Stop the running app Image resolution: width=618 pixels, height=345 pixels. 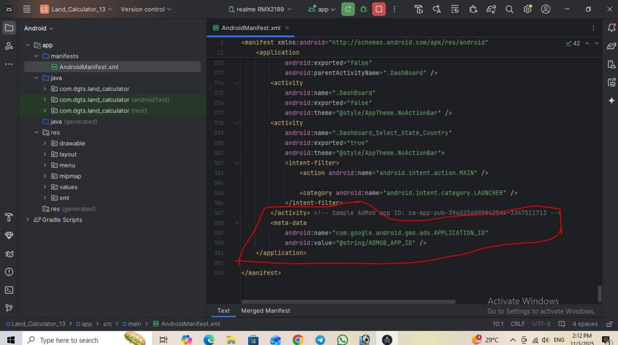(x=379, y=9)
